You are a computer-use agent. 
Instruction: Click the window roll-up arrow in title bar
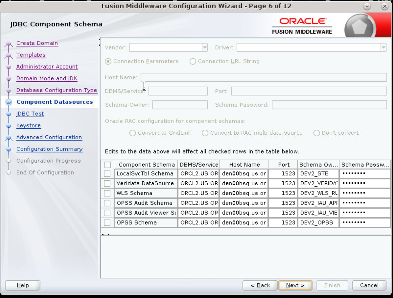(x=367, y=7)
